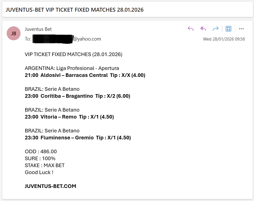The width and height of the screenshot is (254, 201).
Task: Select the VIP TICKET FIXED MATCHES subject header
Action: pos(75,9)
